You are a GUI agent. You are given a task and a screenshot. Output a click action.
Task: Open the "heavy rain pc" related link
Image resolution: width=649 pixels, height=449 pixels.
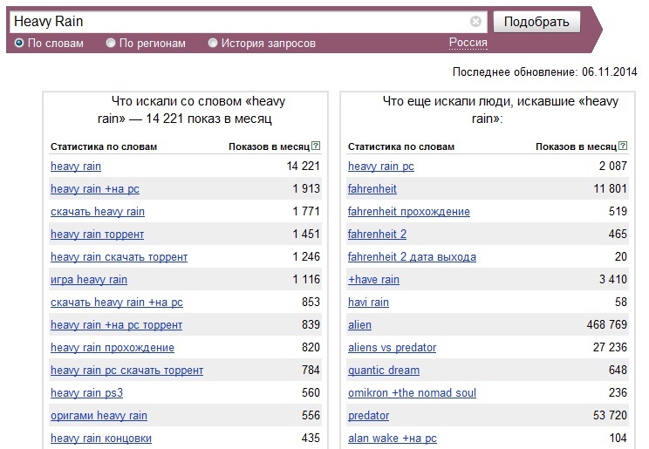381,167
